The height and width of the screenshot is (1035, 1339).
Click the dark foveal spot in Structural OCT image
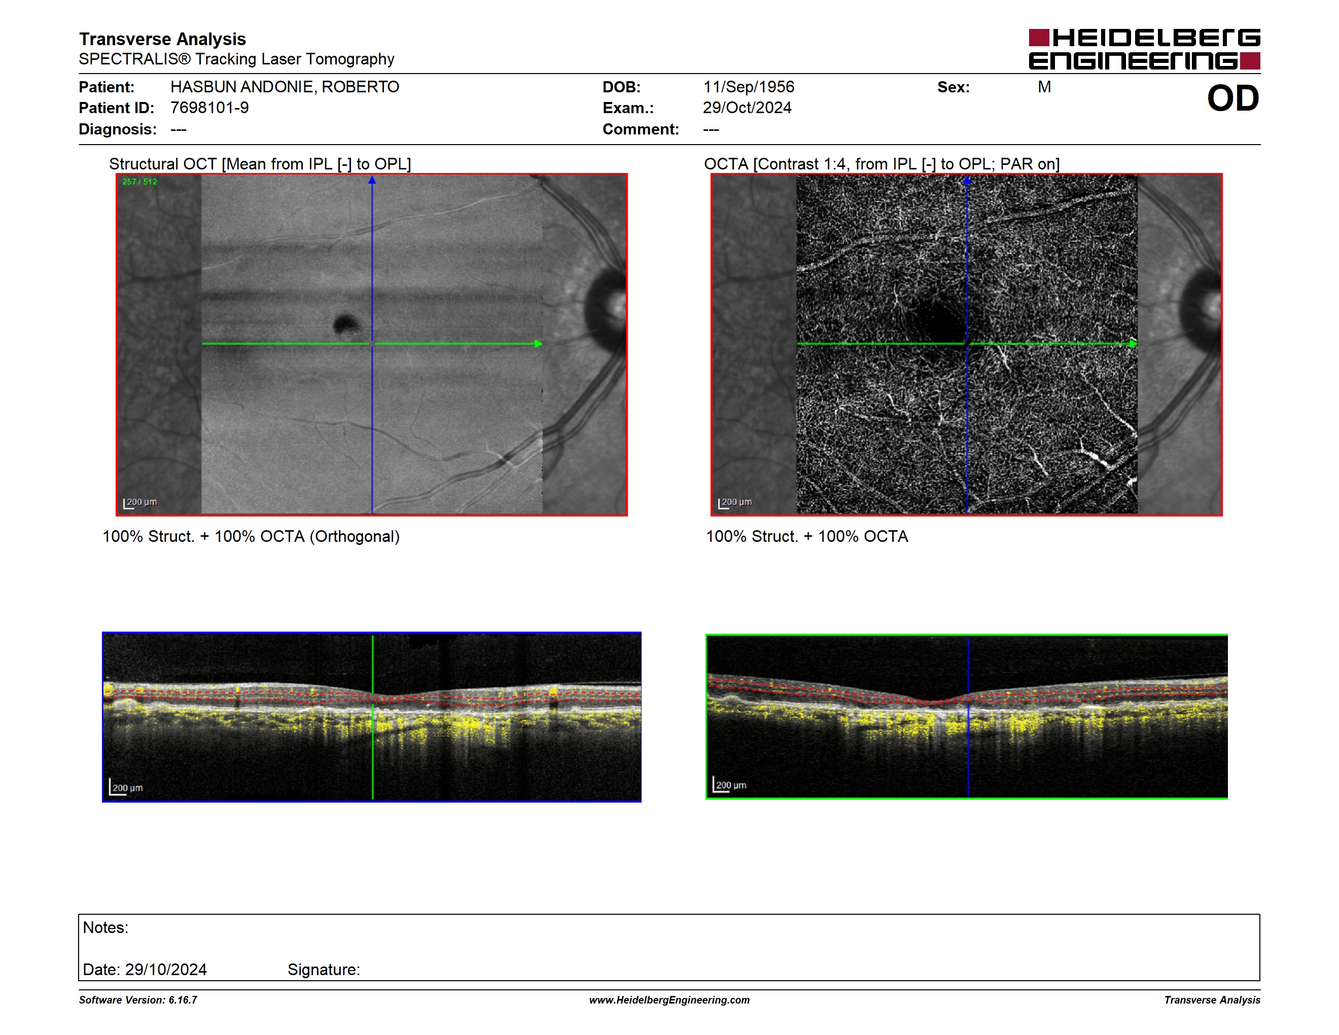pyautogui.click(x=346, y=324)
